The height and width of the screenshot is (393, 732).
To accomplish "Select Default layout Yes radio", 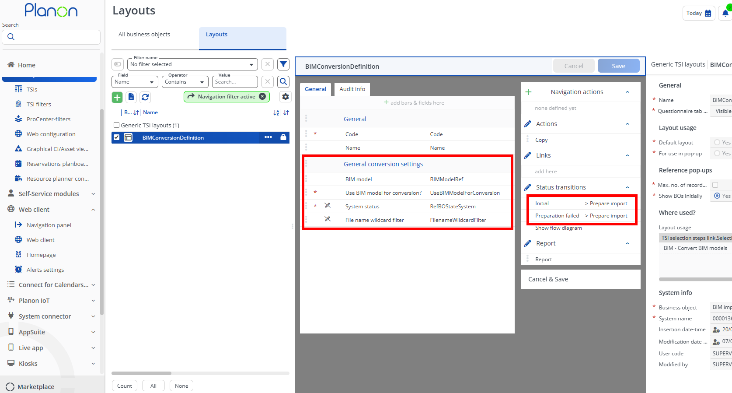I will tap(717, 142).
